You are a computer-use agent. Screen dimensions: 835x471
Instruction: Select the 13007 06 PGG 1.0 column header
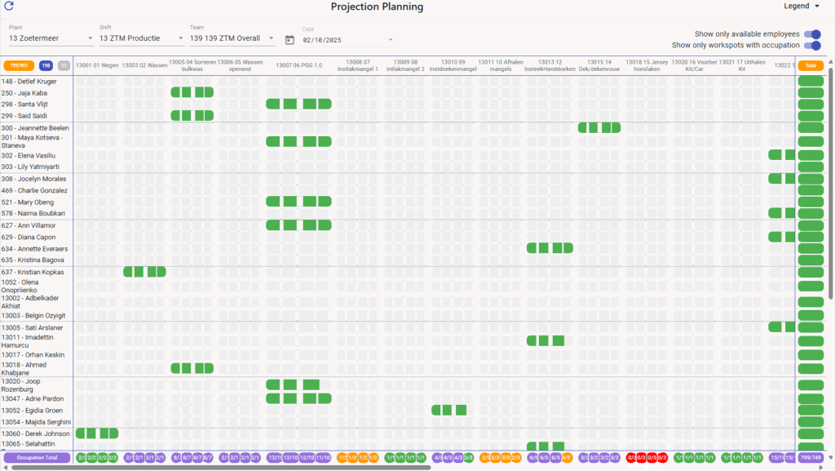298,64
